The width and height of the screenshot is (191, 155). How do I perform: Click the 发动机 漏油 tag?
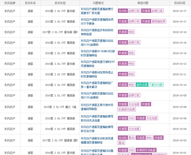click(126, 138)
